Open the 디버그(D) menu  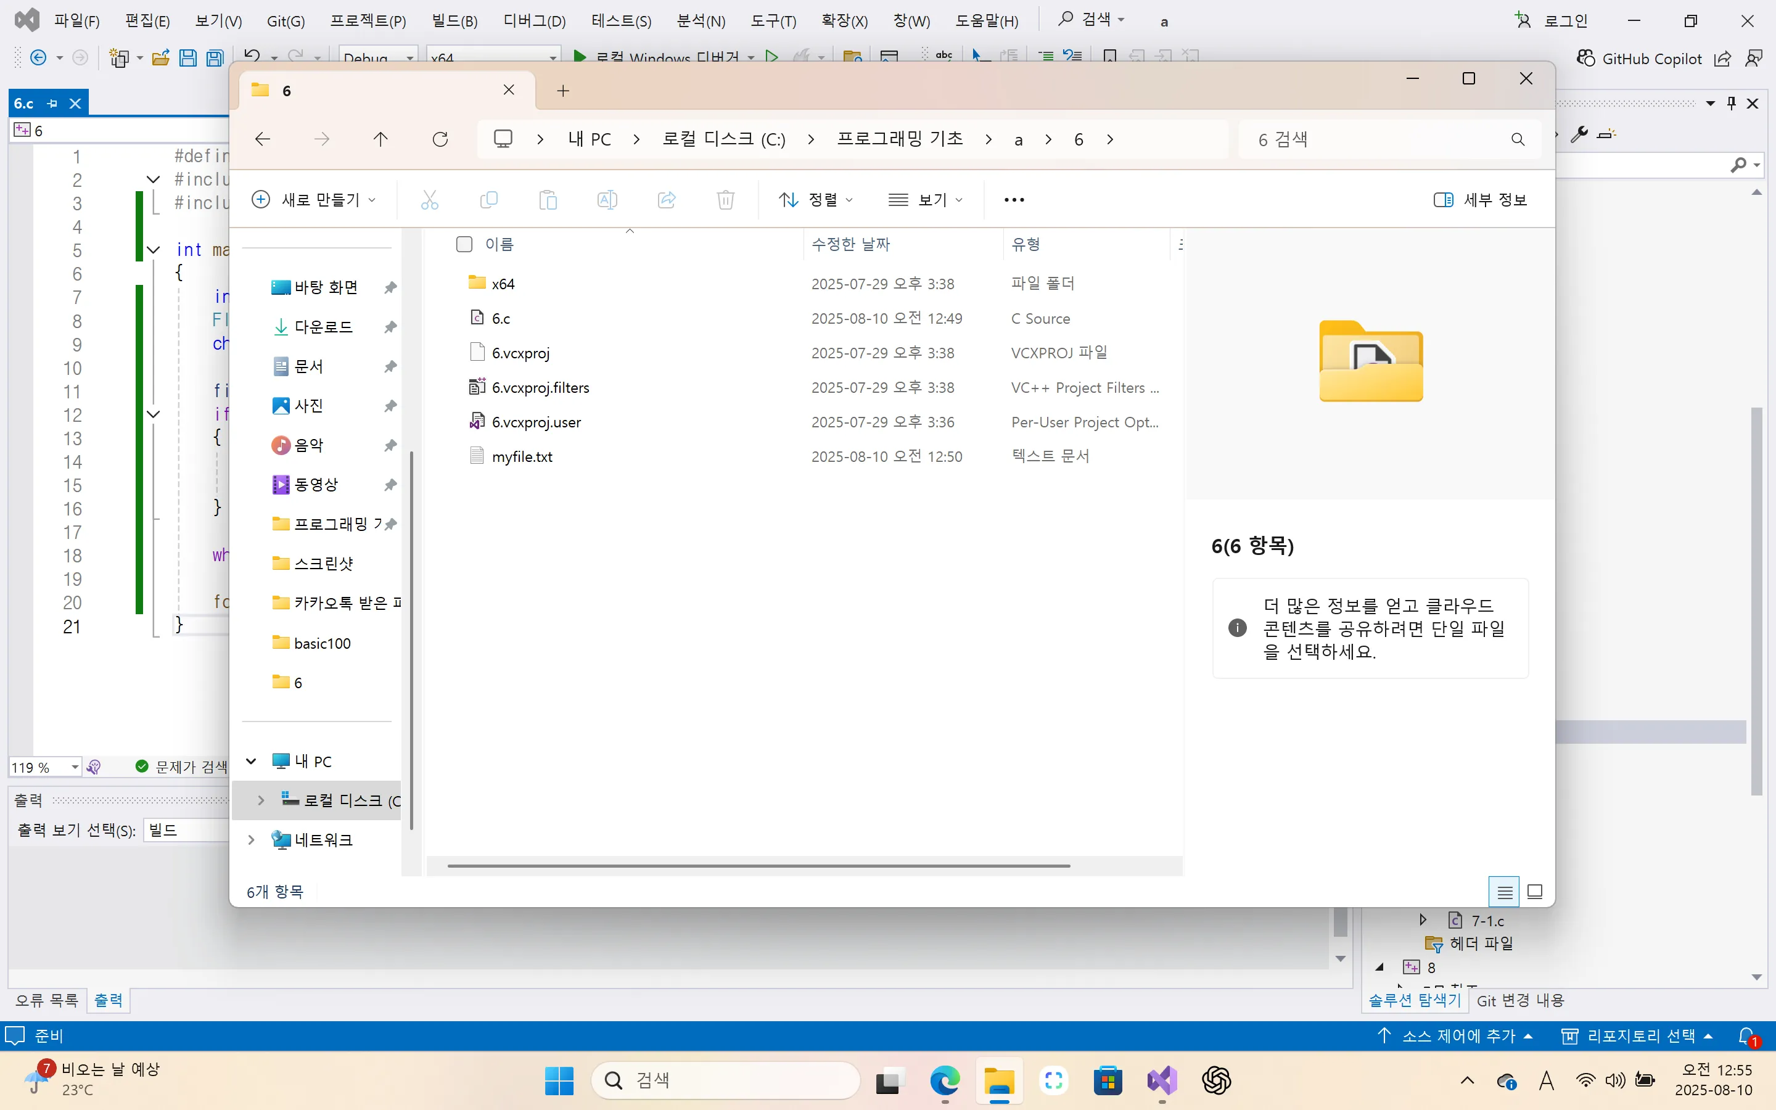[534, 20]
